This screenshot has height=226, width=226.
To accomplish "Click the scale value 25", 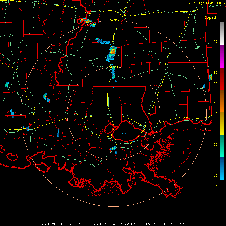I will pos(216,145).
